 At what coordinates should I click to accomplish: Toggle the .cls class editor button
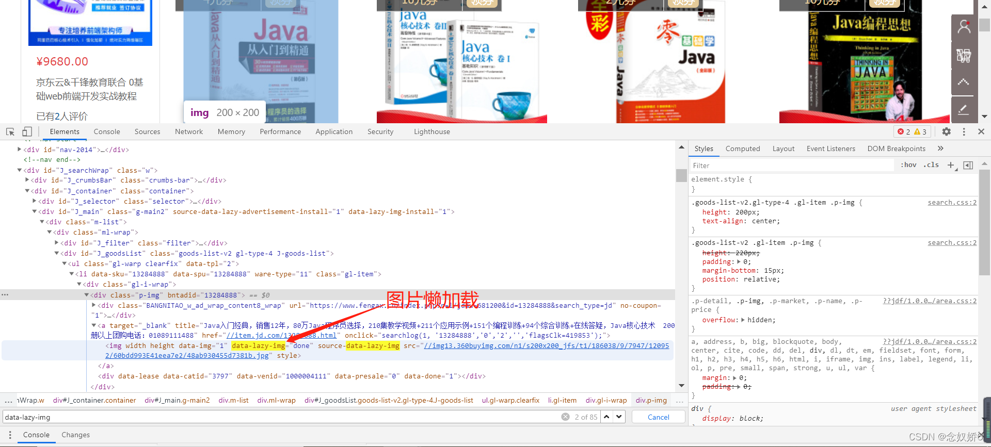pyautogui.click(x=931, y=165)
